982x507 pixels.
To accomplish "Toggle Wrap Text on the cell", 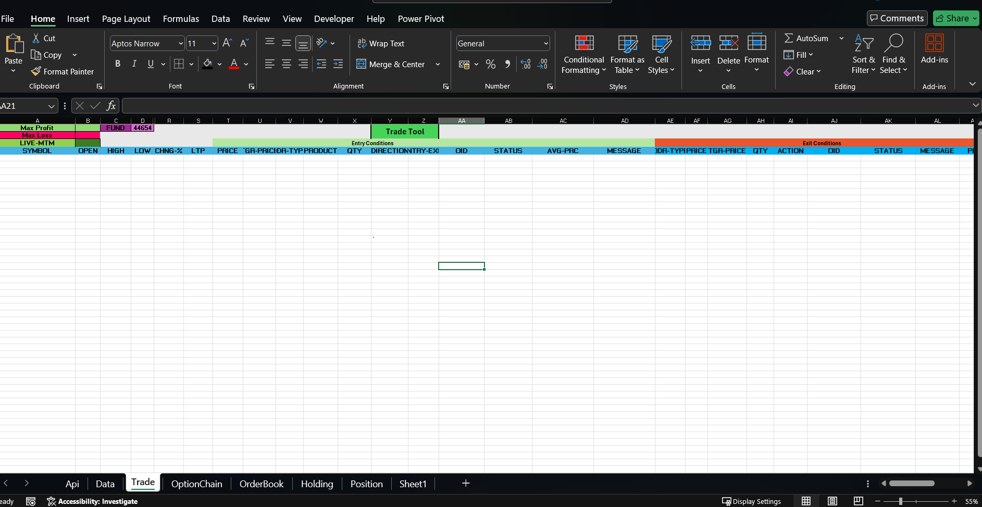I will pyautogui.click(x=381, y=44).
